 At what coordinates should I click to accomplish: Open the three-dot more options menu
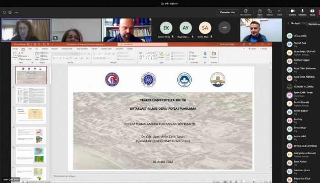coord(280,11)
